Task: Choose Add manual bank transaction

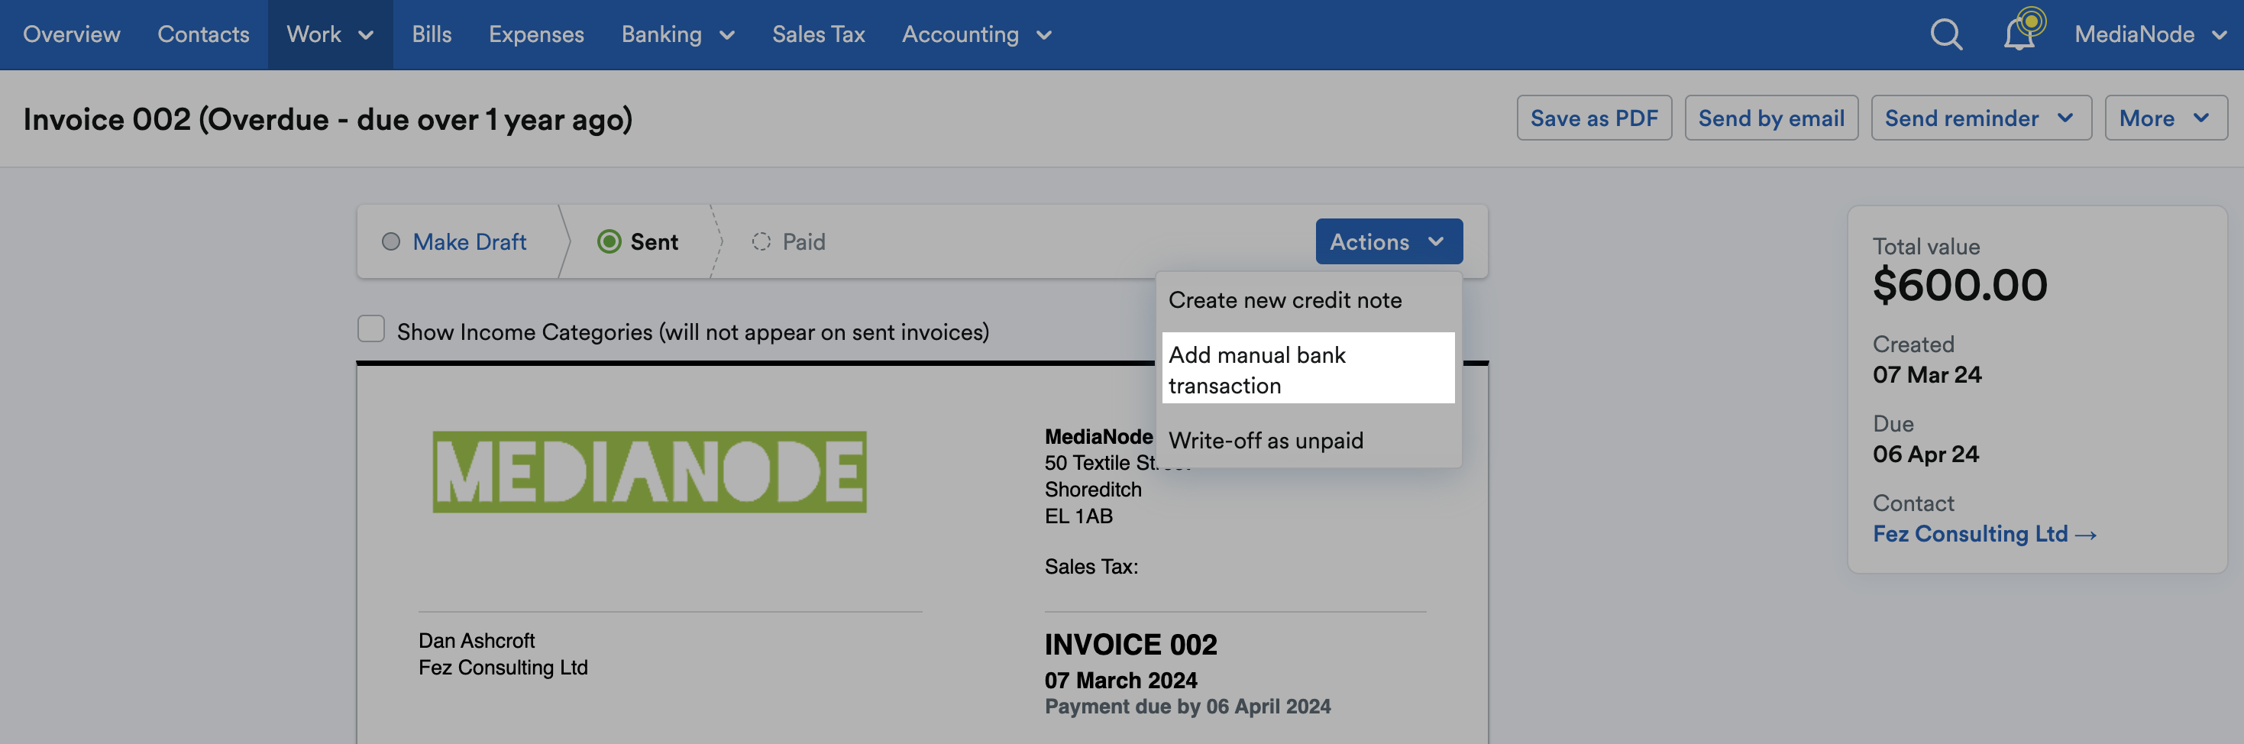Action: 1308,368
